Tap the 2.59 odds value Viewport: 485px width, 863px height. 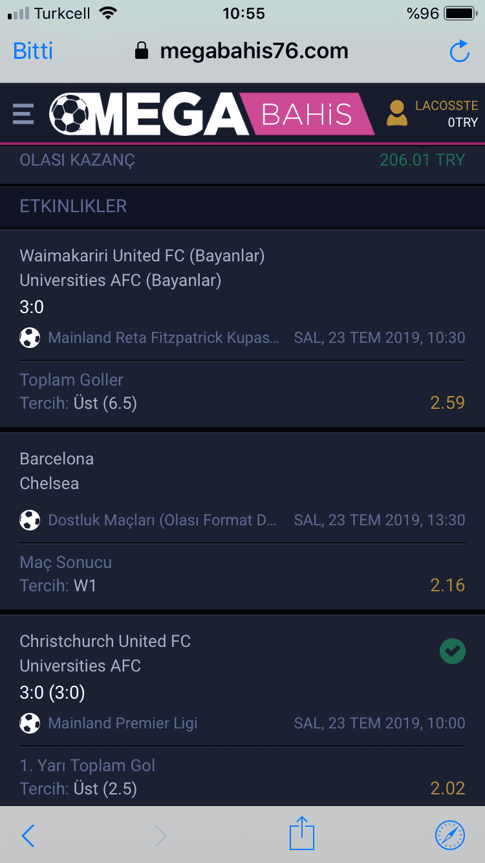[447, 402]
